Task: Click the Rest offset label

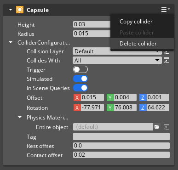Action: [40, 146]
